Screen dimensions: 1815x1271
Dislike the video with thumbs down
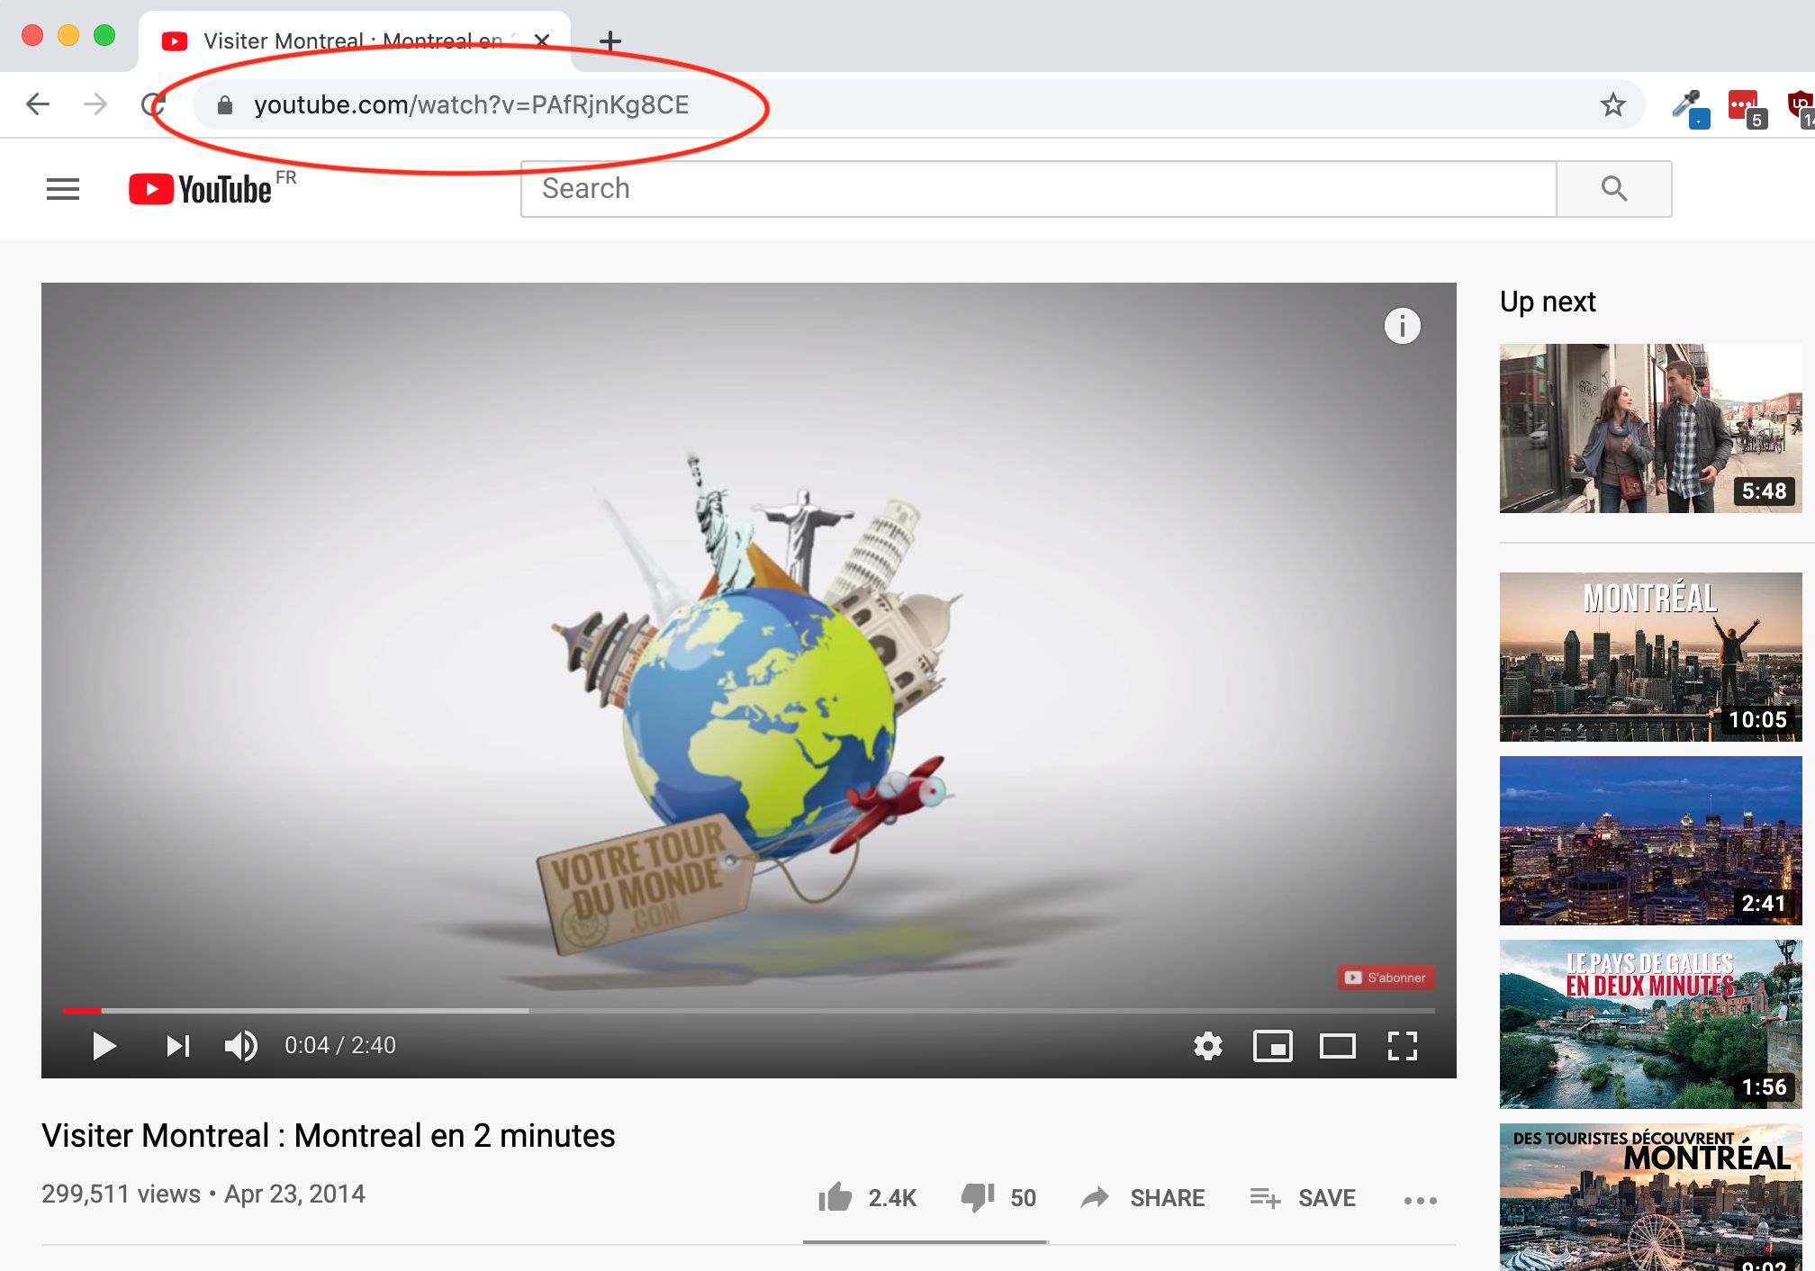tap(977, 1197)
